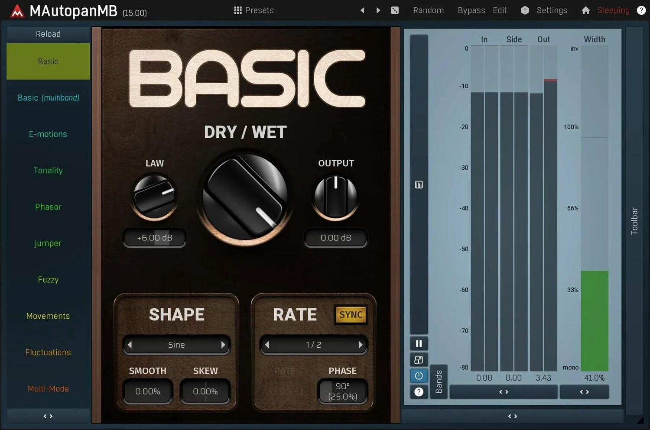The image size is (650, 430).
Task: Click the OUTPUT knob
Action: coord(335,197)
